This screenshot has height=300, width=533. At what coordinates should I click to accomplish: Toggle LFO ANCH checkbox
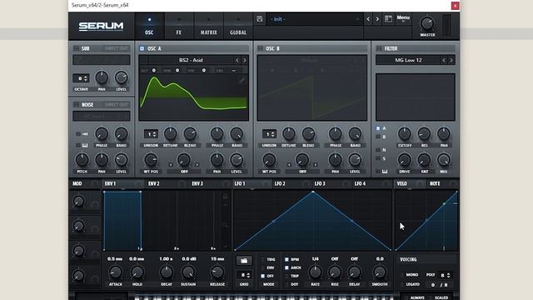(x=286, y=267)
